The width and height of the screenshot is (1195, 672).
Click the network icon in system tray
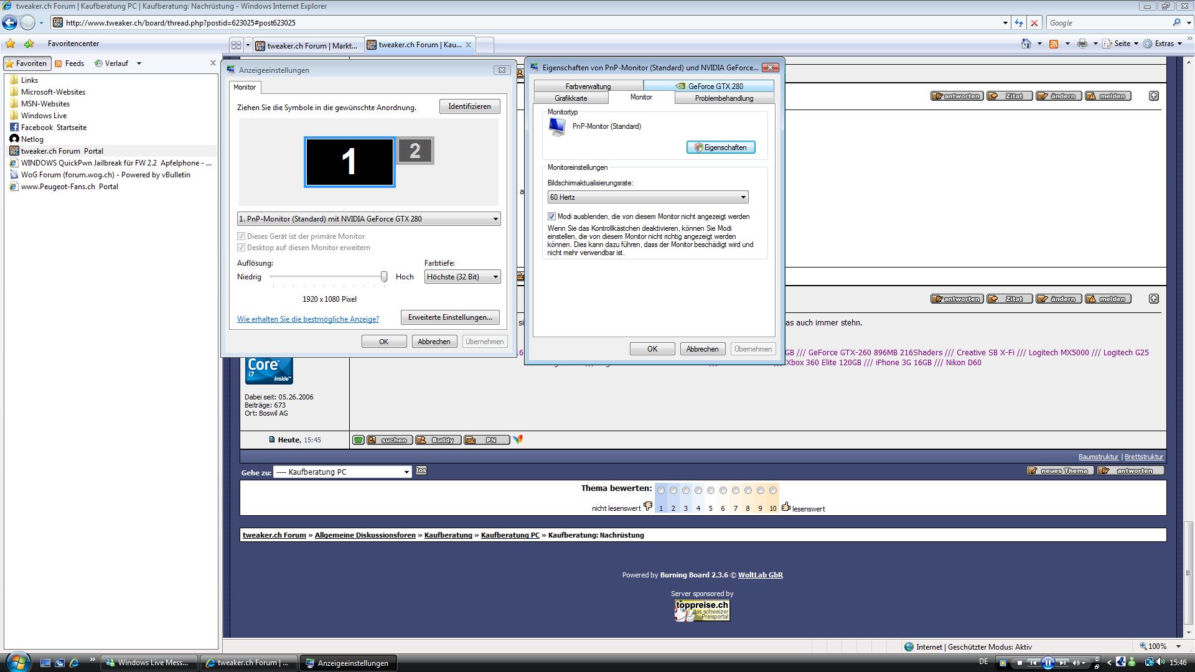[x=1149, y=663]
